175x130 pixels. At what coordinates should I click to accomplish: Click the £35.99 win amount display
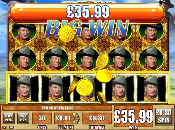point(133,117)
